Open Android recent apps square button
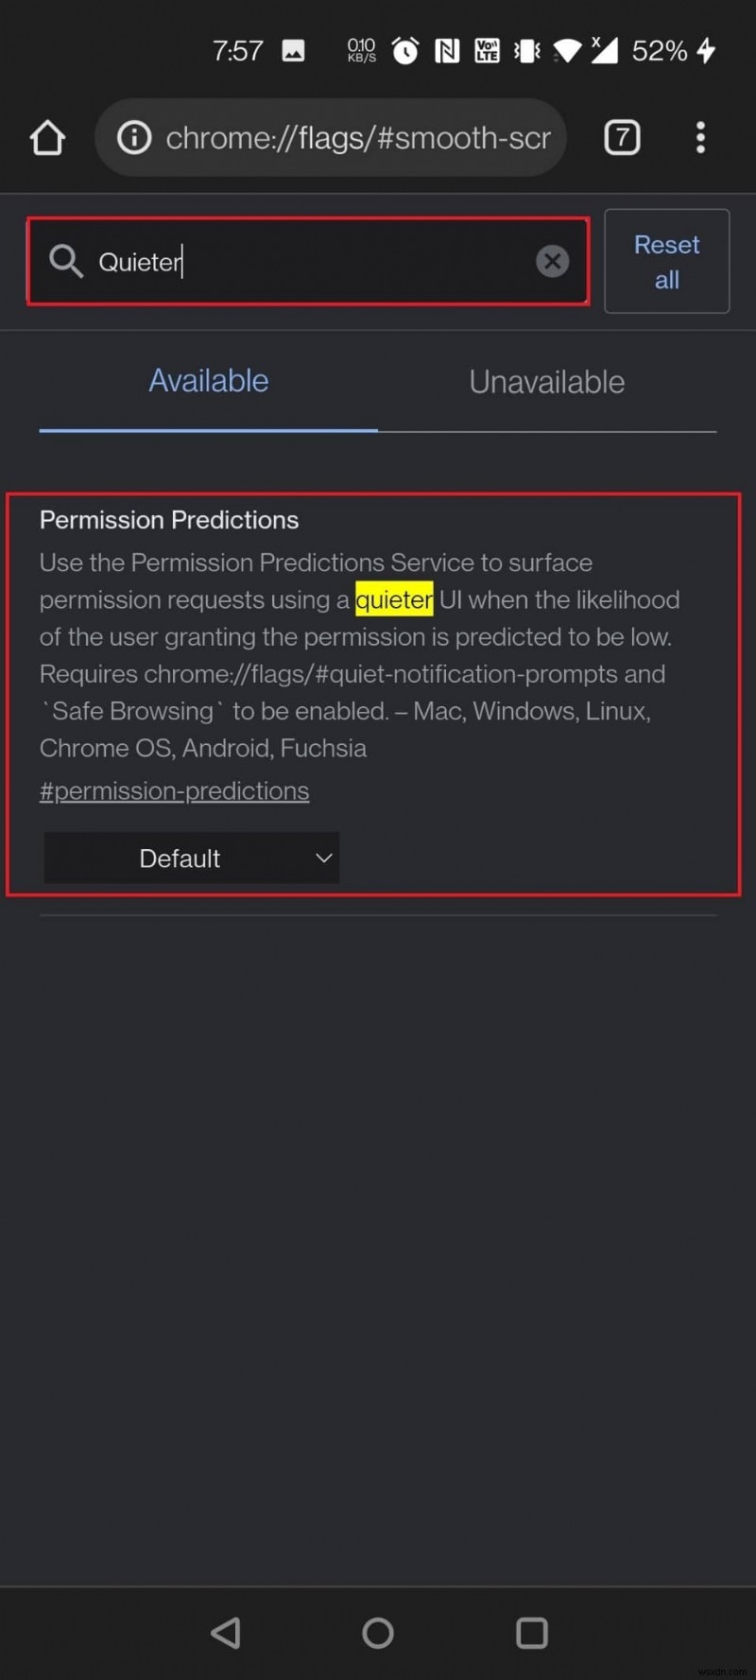This screenshot has height=1680, width=756. [x=532, y=1633]
